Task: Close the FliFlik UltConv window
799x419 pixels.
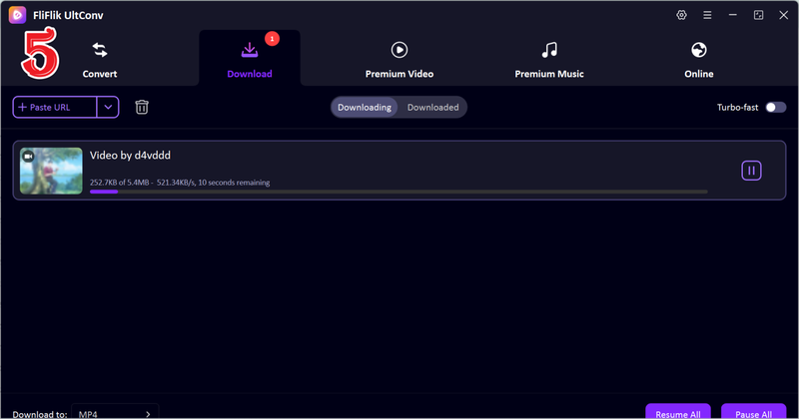Action: pyautogui.click(x=784, y=15)
